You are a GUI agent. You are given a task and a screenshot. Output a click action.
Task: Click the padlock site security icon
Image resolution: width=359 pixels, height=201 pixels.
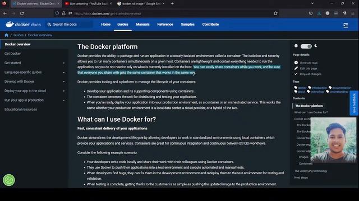pos(63,13)
